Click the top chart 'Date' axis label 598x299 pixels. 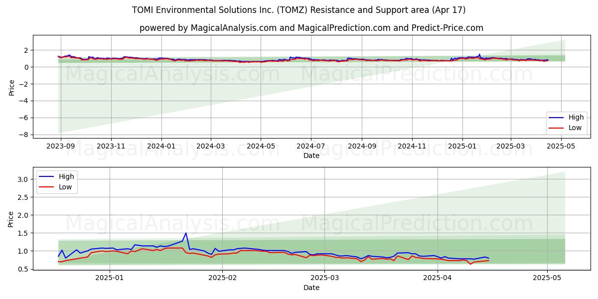click(x=311, y=156)
